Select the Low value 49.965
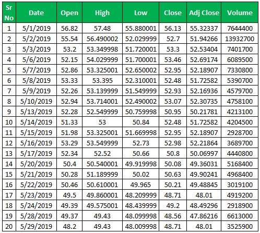This screenshot has height=233, width=260. click(x=140, y=185)
